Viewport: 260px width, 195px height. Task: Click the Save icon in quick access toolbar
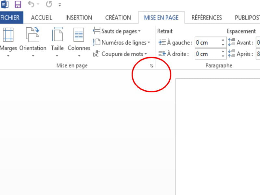pos(18,5)
